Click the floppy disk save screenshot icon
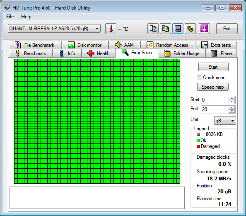Screen dimensions: 246x216 (x=178, y=29)
